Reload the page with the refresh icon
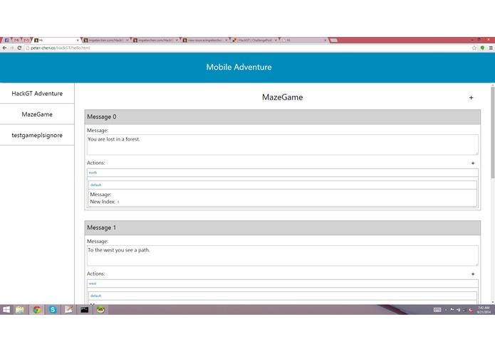Viewport: 495px width, 351px height. (x=19, y=48)
